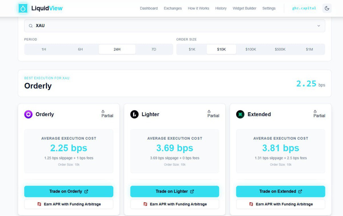This screenshot has height=216, width=343.
Task: Click the ghz.capital link
Action: (304, 8)
